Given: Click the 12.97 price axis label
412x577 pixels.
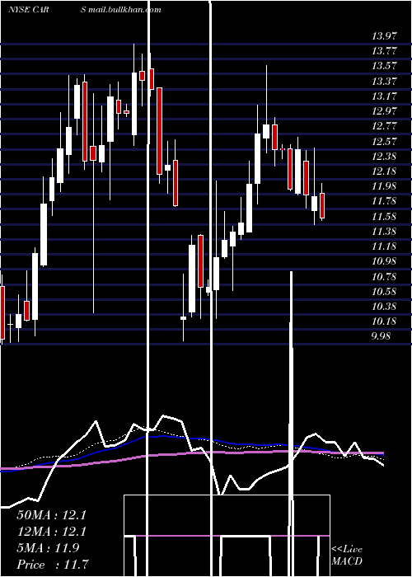Looking at the screenshot, I should click(x=384, y=111).
